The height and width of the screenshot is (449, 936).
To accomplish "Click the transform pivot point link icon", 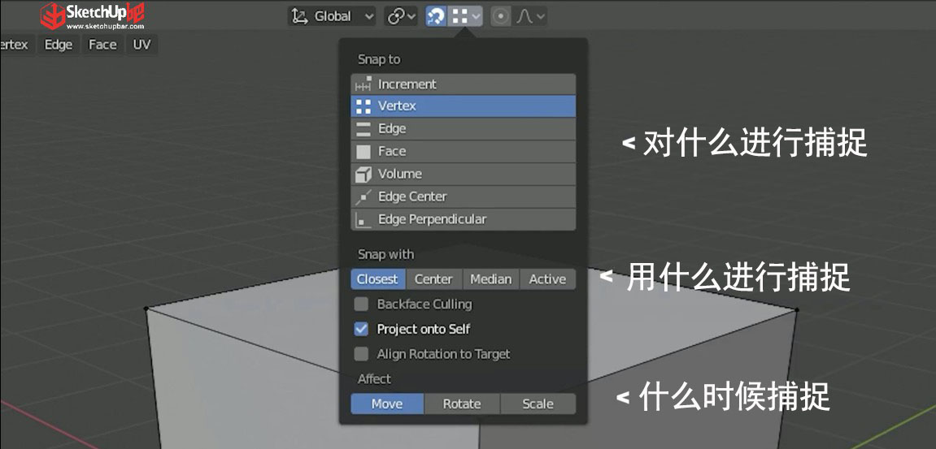I will (x=396, y=16).
